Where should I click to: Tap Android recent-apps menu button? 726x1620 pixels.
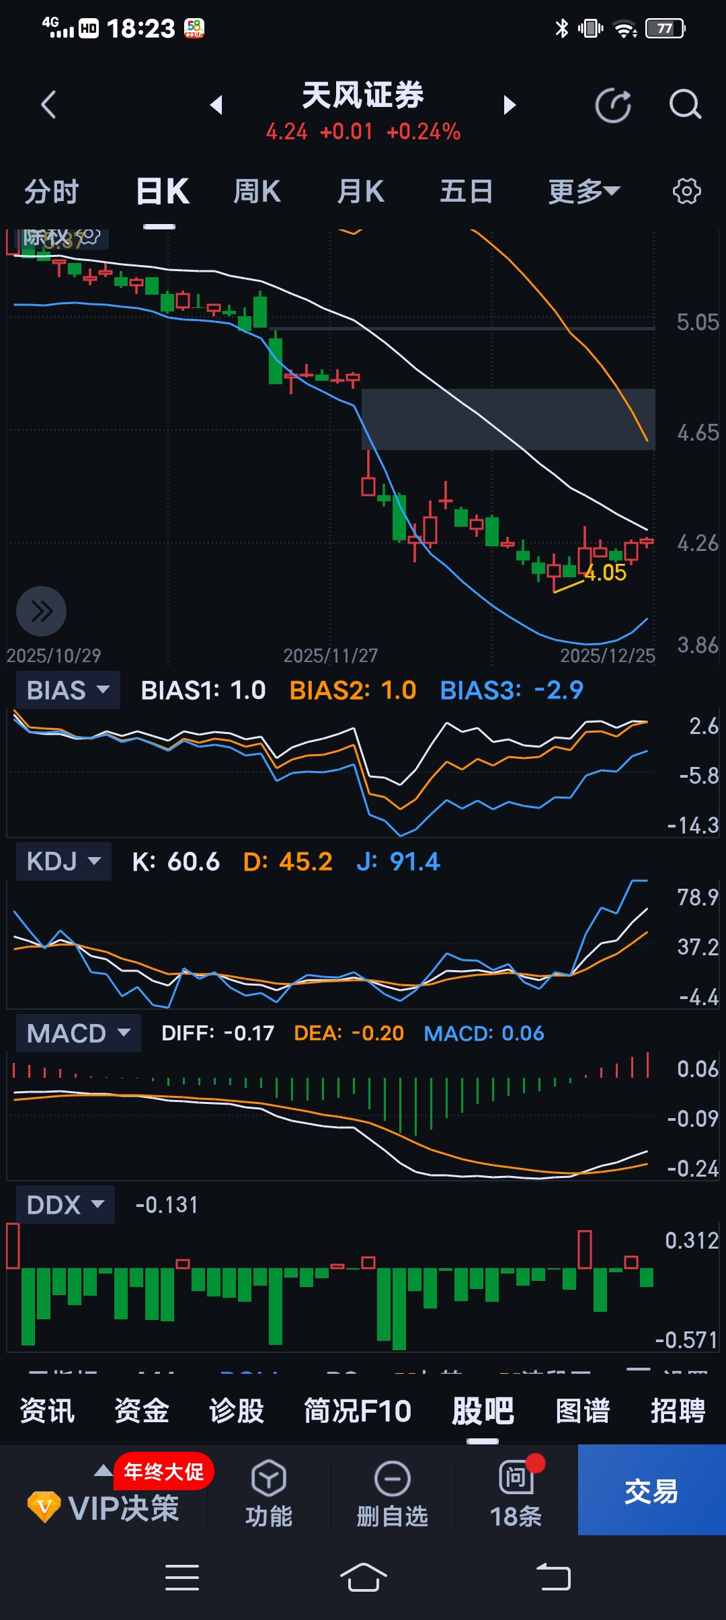182,1578
